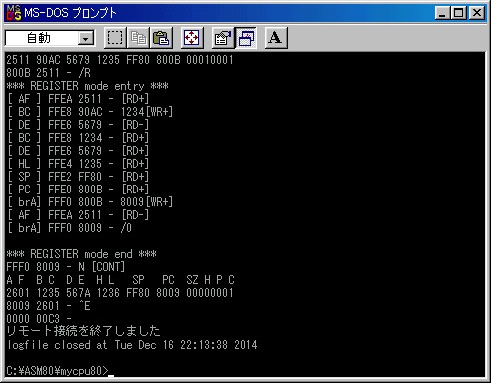Click the MS-DOS title bar system icon
This screenshot has height=383, width=491.
coord(14,13)
